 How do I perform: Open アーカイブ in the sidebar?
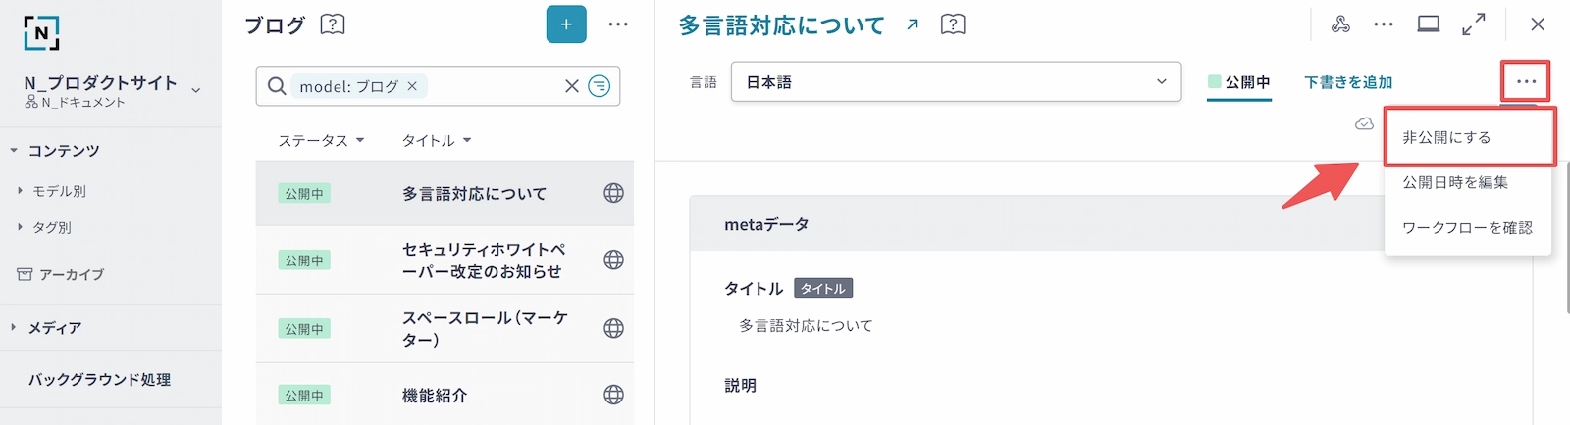71,274
